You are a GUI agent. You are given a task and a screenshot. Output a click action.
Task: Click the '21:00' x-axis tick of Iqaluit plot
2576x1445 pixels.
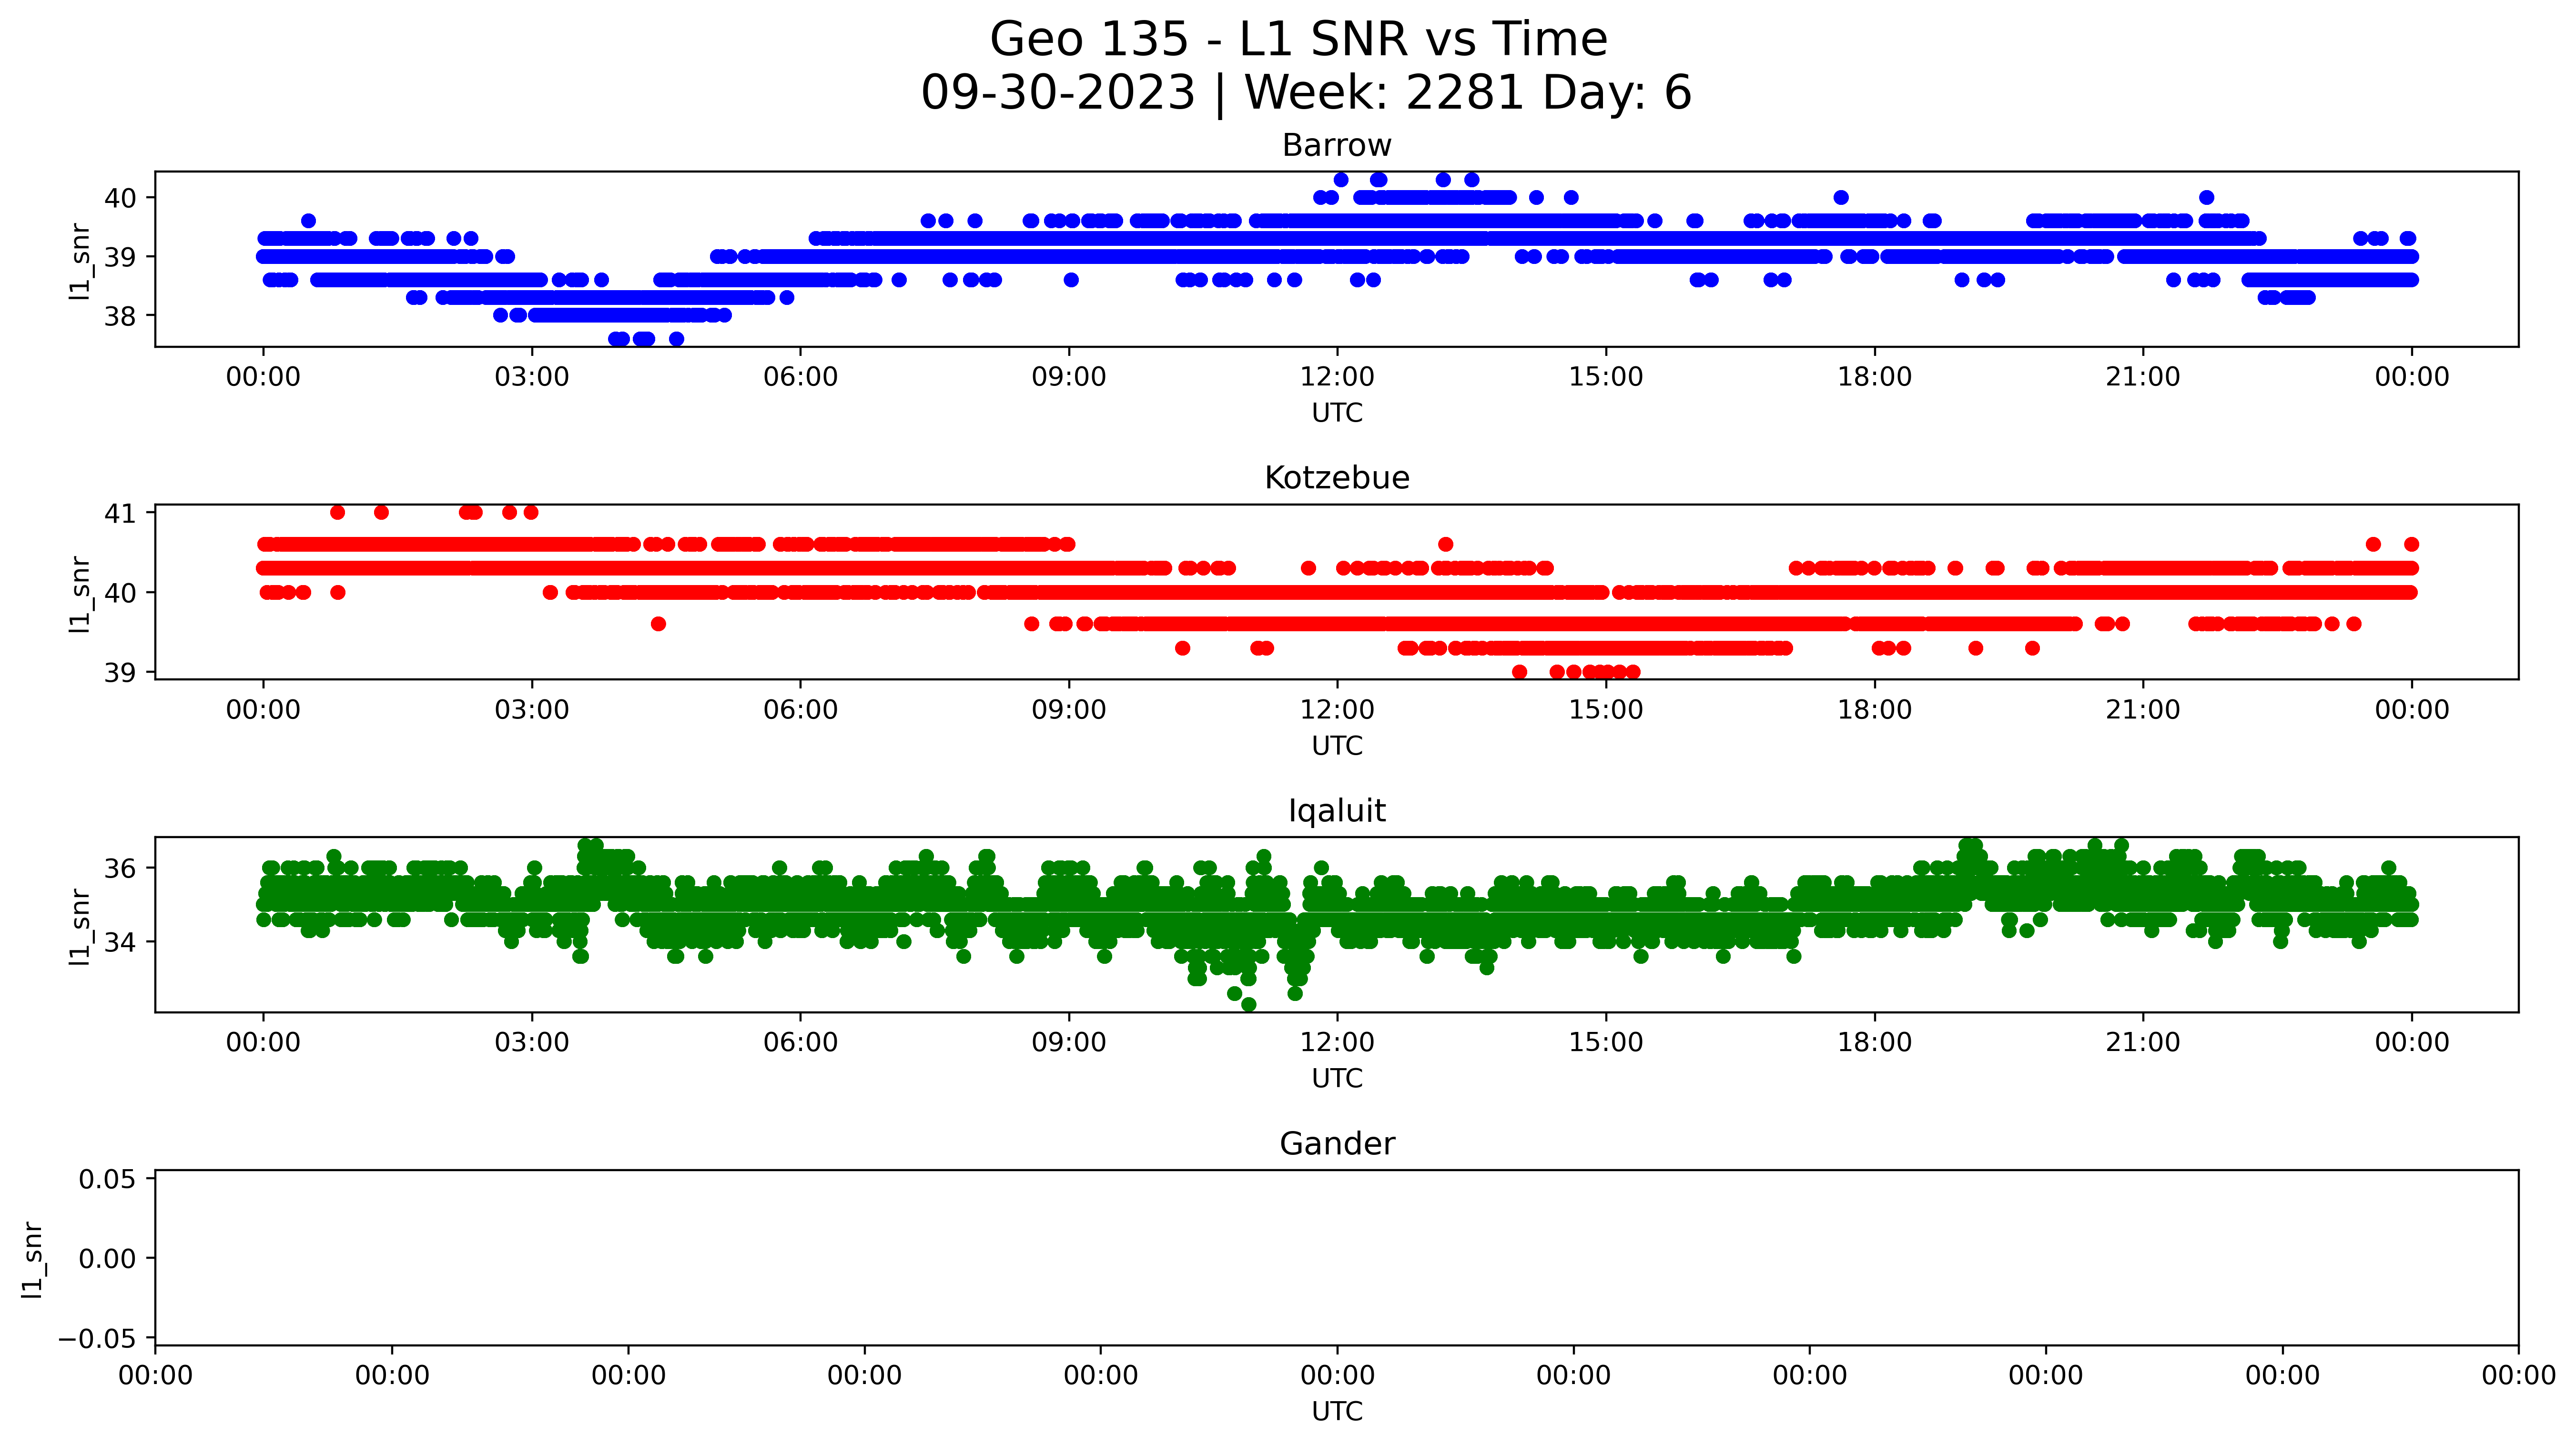[x=2143, y=1043]
